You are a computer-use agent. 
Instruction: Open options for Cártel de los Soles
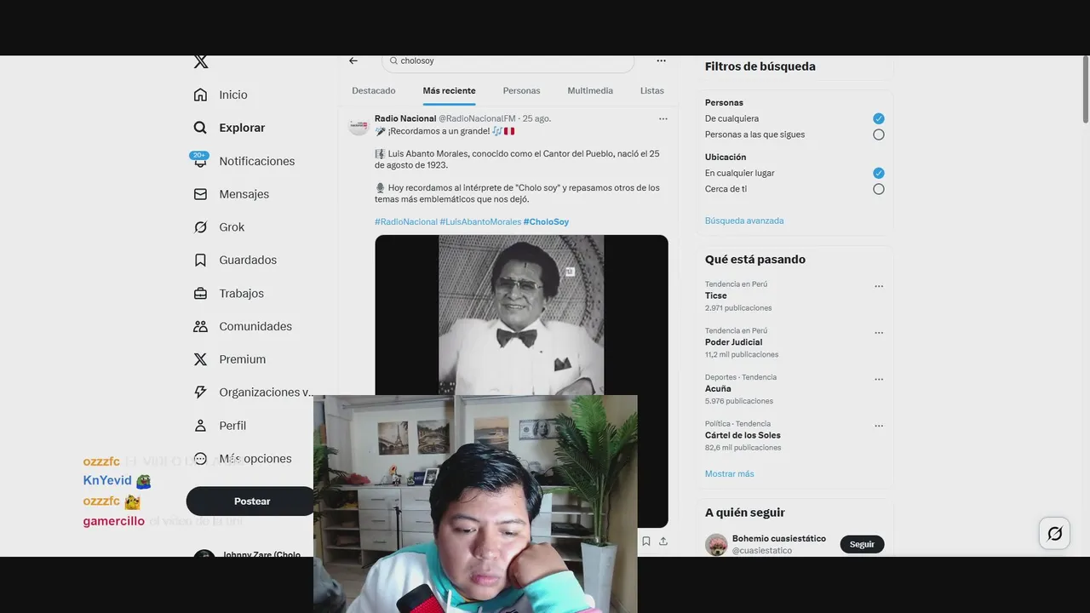click(879, 426)
